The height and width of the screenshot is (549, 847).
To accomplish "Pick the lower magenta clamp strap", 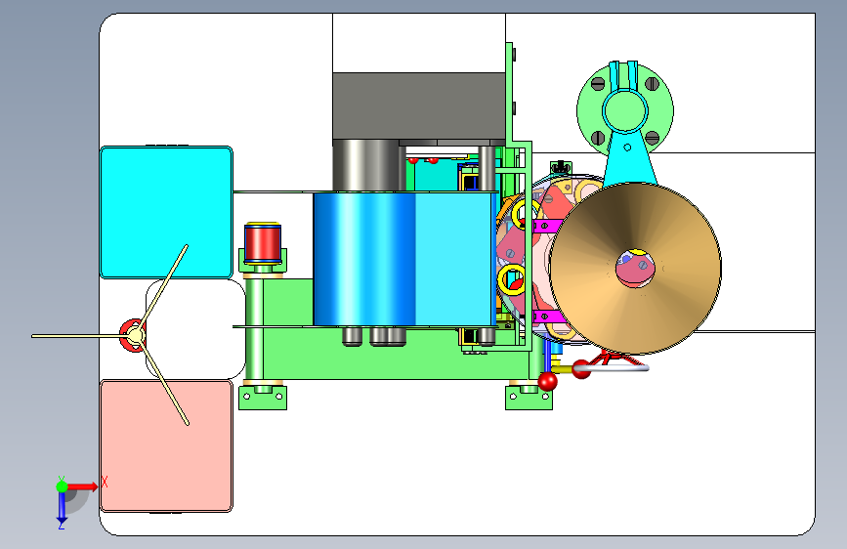I will (x=547, y=317).
